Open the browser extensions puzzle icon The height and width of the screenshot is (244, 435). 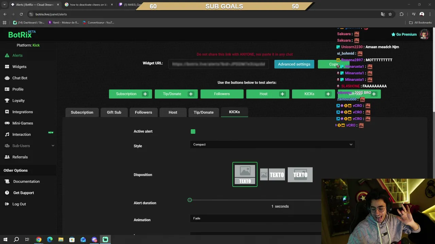click(x=402, y=14)
